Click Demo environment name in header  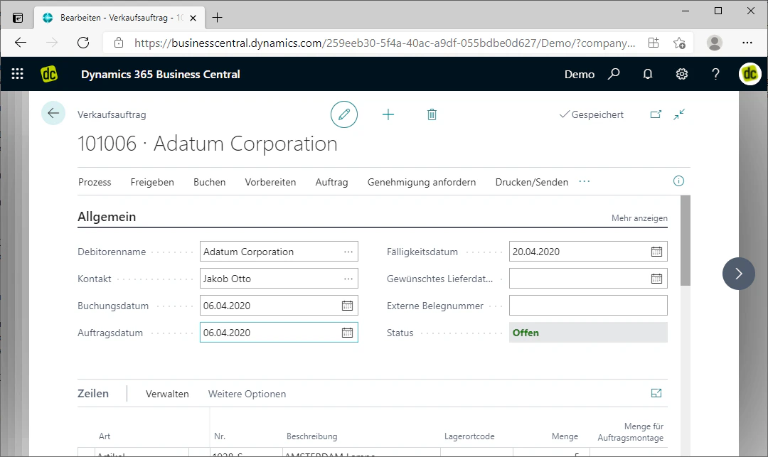point(580,75)
